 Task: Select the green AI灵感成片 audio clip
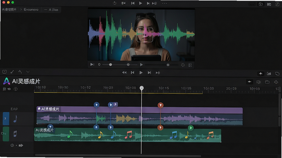pyautogui.click(x=128, y=135)
